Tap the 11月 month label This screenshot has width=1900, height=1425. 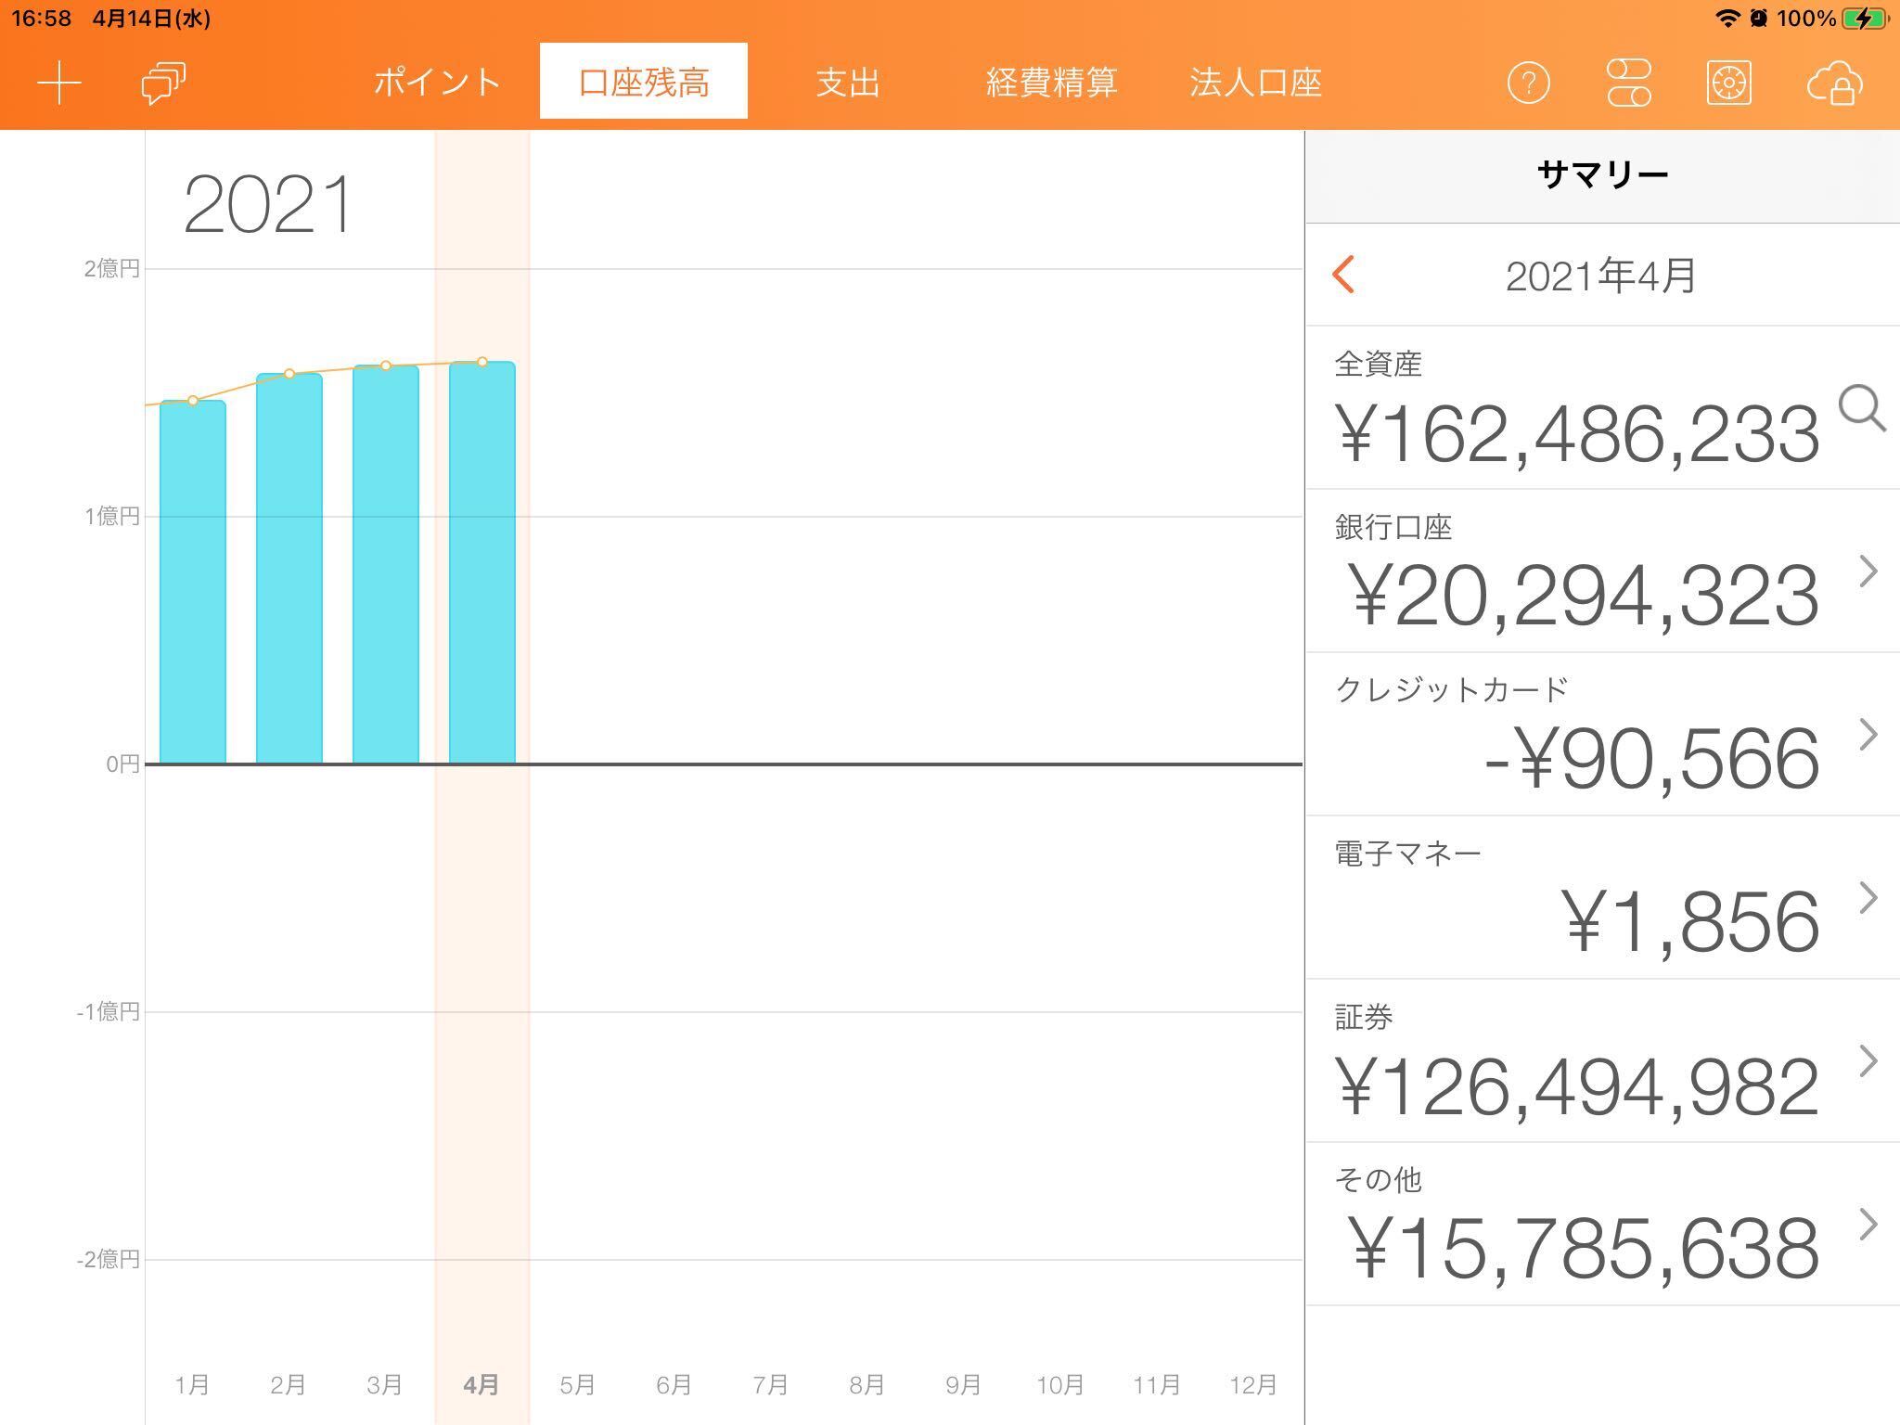pyautogui.click(x=1156, y=1385)
